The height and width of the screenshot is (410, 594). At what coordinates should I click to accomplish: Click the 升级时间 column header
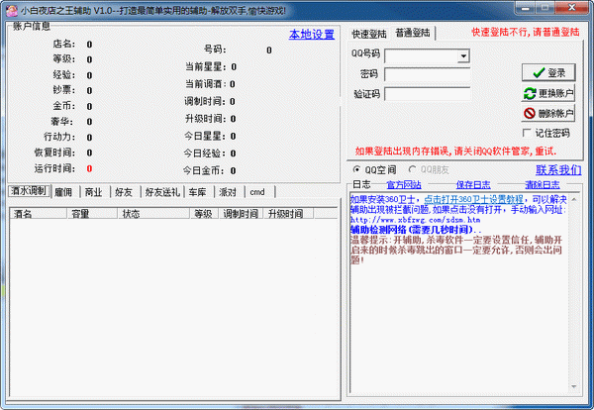(x=288, y=214)
